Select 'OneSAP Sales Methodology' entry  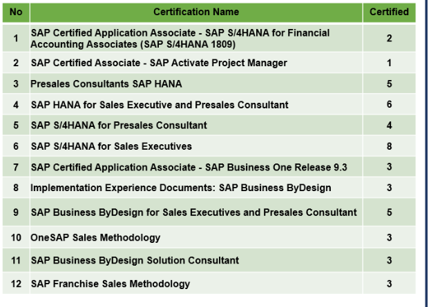[x=95, y=237]
